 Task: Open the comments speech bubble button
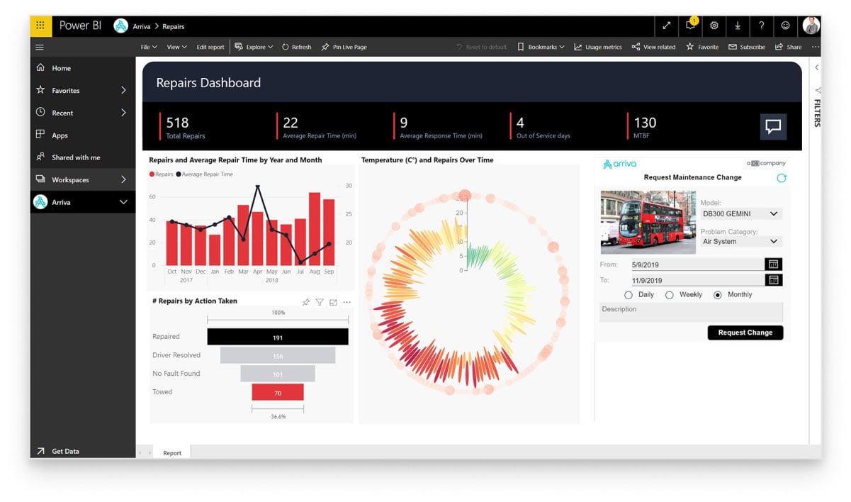click(772, 127)
